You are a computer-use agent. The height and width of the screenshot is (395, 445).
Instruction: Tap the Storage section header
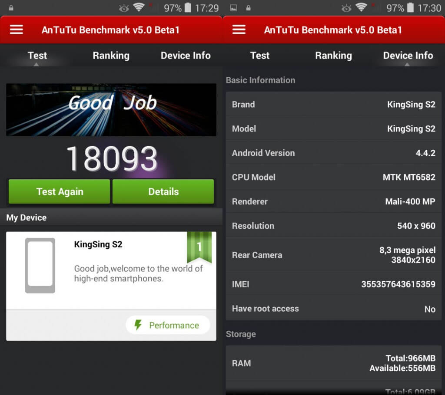241,334
